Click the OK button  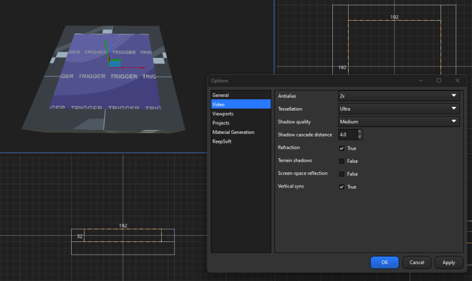(x=385, y=262)
